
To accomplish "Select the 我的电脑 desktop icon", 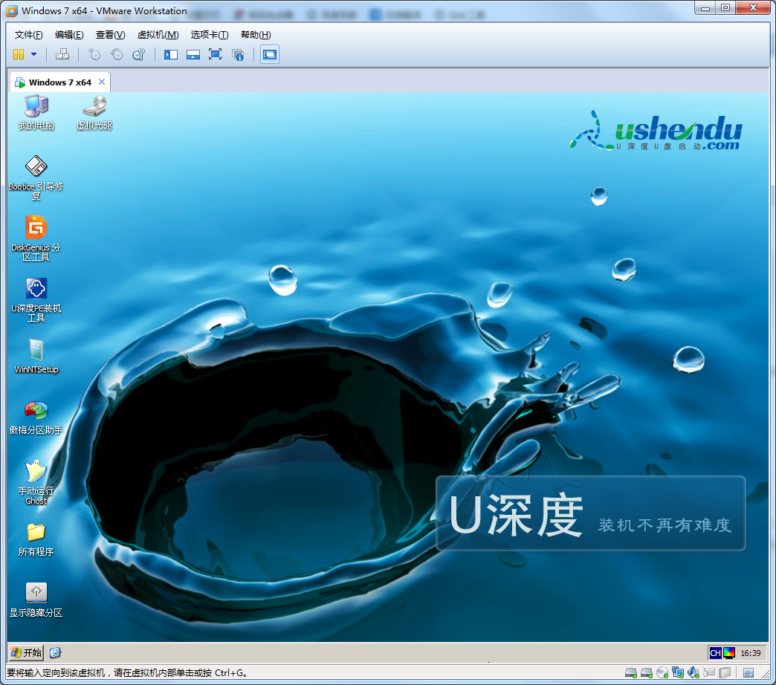I will tap(36, 113).
